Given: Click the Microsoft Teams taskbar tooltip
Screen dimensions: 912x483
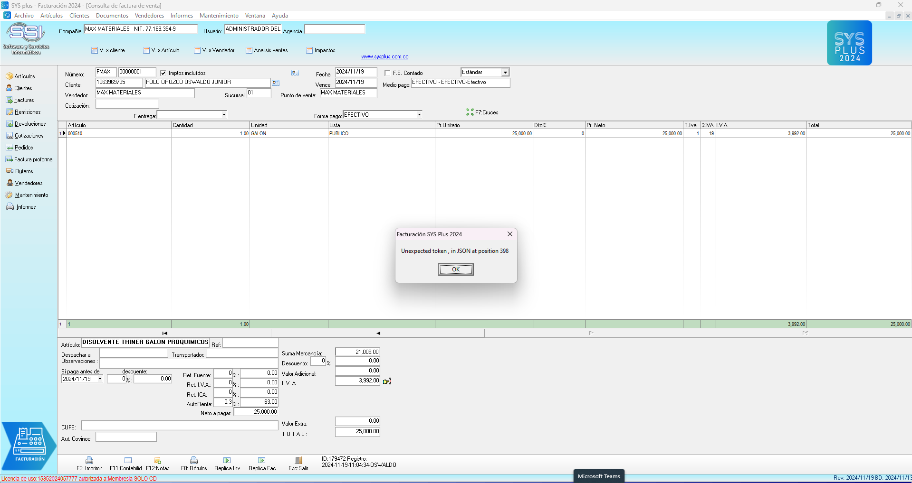Looking at the screenshot, I should 599,476.
